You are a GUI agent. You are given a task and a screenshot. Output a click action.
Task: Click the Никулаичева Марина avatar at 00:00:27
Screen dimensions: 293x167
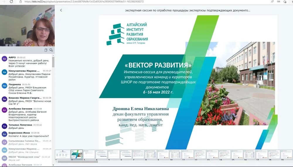[x=4, y=72]
